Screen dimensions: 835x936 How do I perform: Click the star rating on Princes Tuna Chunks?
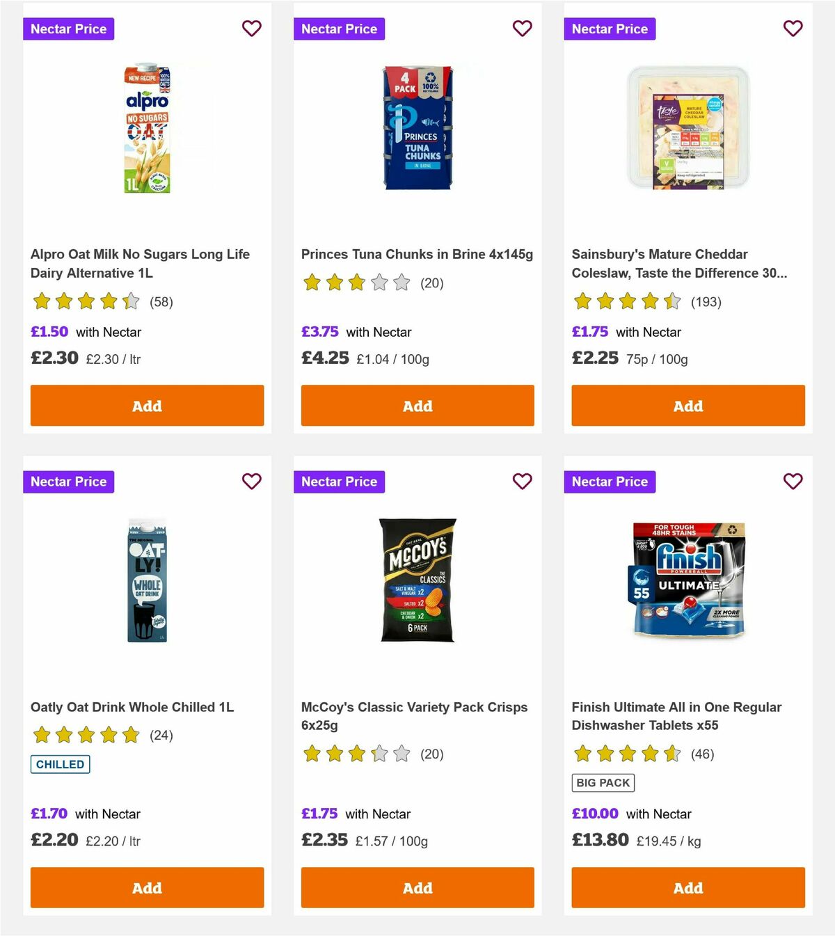pyautogui.click(x=356, y=283)
